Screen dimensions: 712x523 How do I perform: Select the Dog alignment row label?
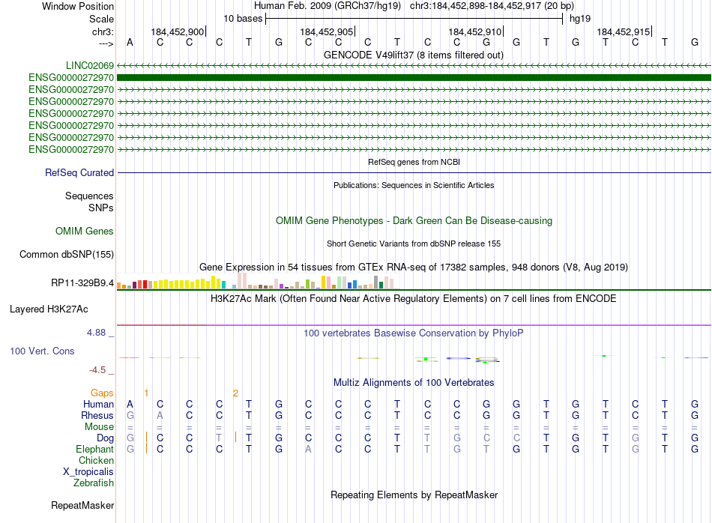pyautogui.click(x=106, y=438)
